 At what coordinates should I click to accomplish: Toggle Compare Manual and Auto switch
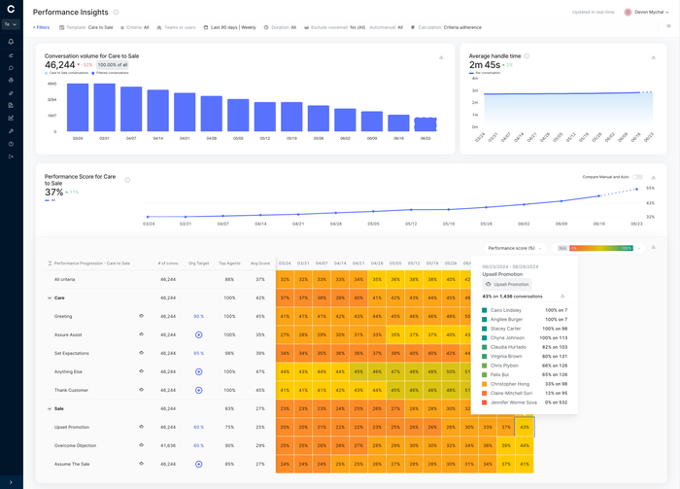(x=637, y=177)
